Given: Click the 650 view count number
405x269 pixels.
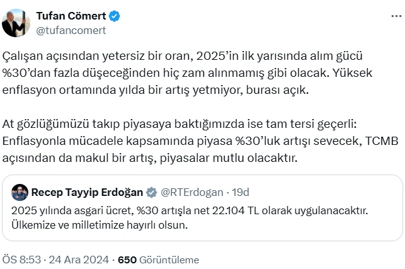Looking at the screenshot, I should (x=127, y=260).
